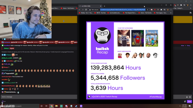Click the Minecraft category thumbnail
This screenshot has height=108, width=193.
152,38
